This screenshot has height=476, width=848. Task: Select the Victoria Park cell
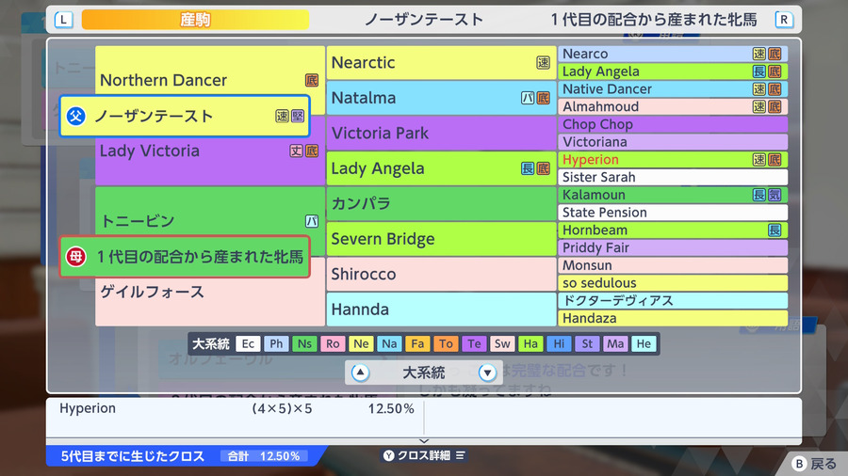coord(441,134)
